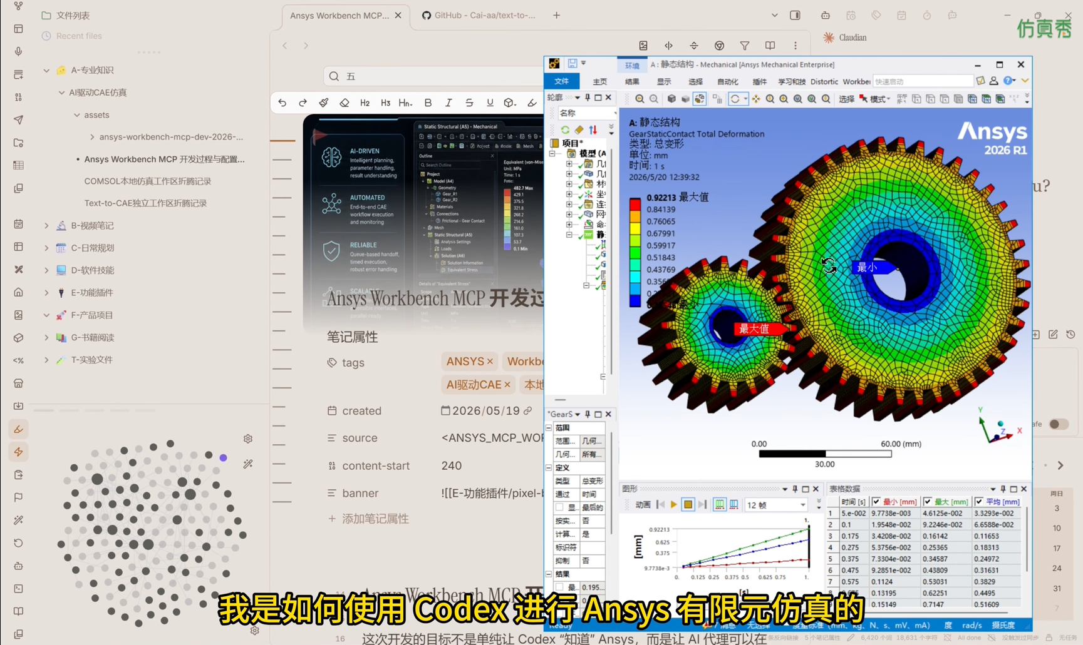Open the three-dot more options menu
Viewport: 1083px width, 645px height.
point(795,45)
